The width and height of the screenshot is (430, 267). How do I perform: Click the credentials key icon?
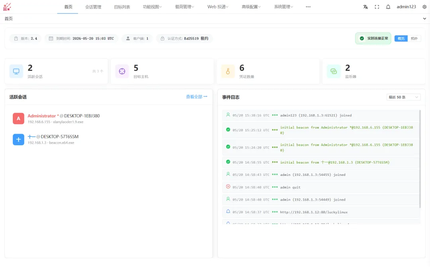tap(228, 71)
